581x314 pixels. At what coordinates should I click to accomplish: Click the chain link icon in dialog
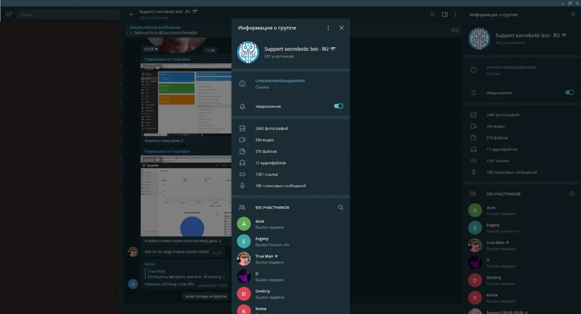pos(242,174)
